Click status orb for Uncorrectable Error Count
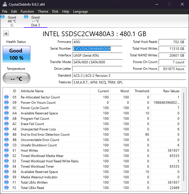The height and width of the screenshot is (194, 189). (x=6, y=140)
